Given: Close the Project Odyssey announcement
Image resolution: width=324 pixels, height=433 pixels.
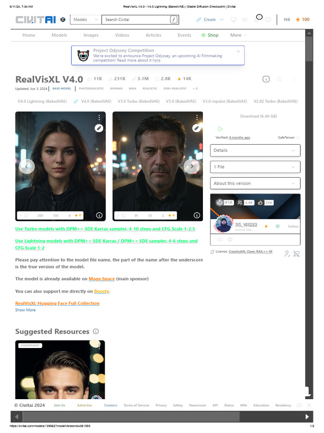Looking at the screenshot, I should (x=238, y=51).
